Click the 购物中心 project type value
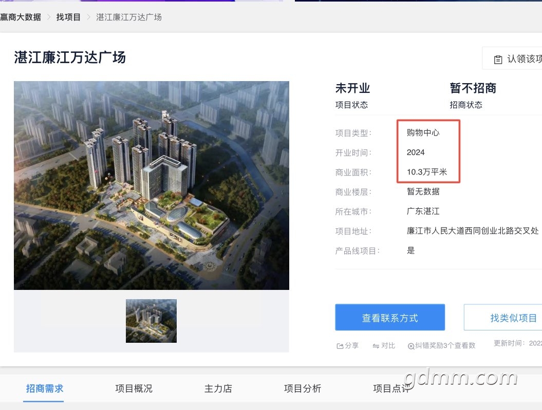542x410 pixels. (x=423, y=132)
